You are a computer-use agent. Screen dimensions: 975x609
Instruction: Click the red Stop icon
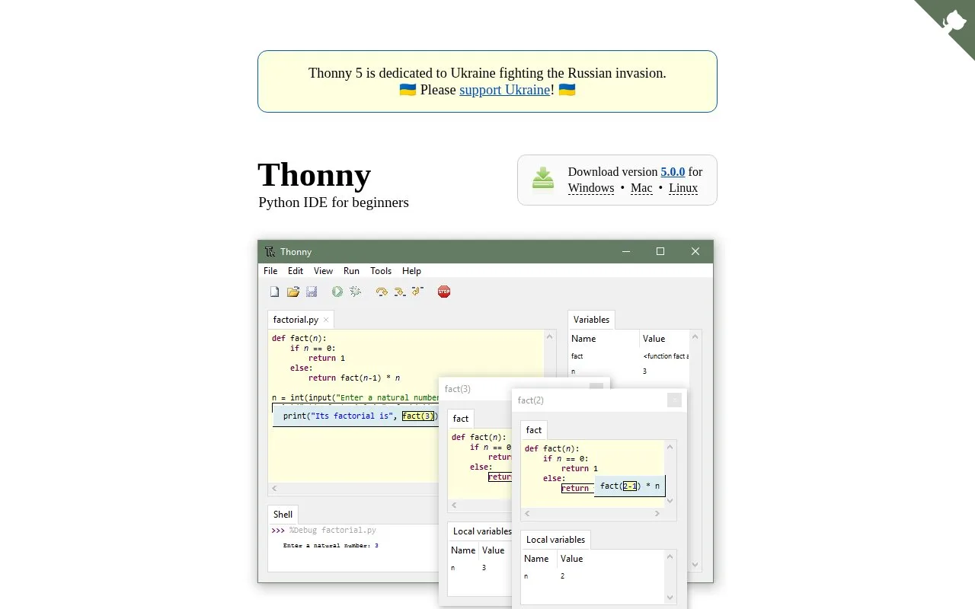444,292
